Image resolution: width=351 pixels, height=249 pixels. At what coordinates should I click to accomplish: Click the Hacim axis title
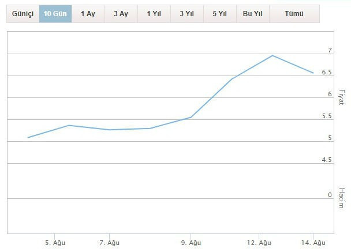(342, 198)
